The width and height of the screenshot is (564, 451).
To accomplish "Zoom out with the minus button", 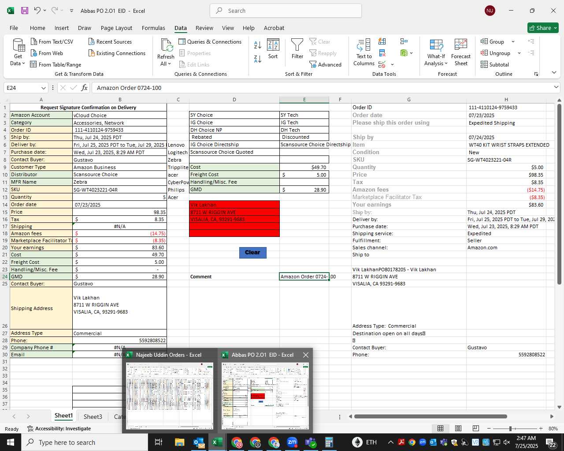I will [x=489, y=429].
